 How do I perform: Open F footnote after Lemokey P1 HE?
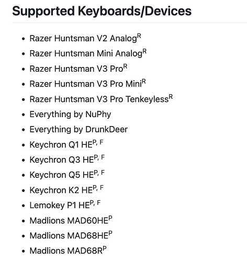coord(99,203)
